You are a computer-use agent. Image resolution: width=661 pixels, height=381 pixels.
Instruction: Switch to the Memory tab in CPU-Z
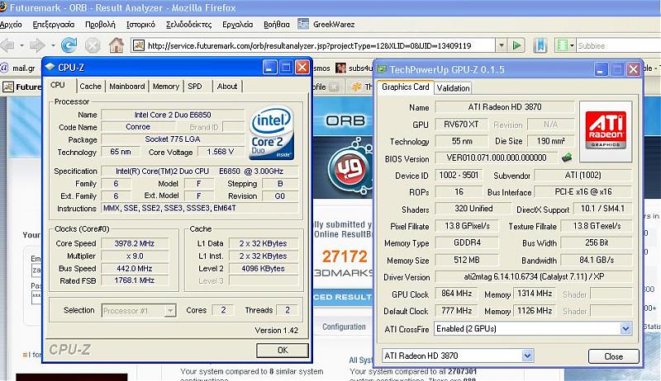[x=166, y=87]
